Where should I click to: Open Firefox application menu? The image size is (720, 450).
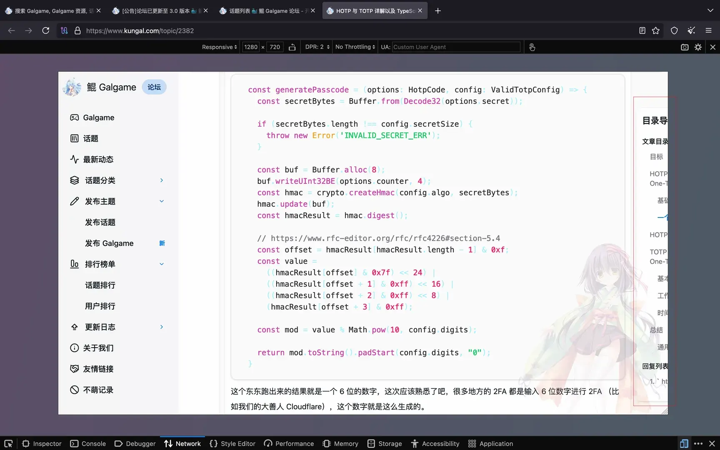coord(708,30)
